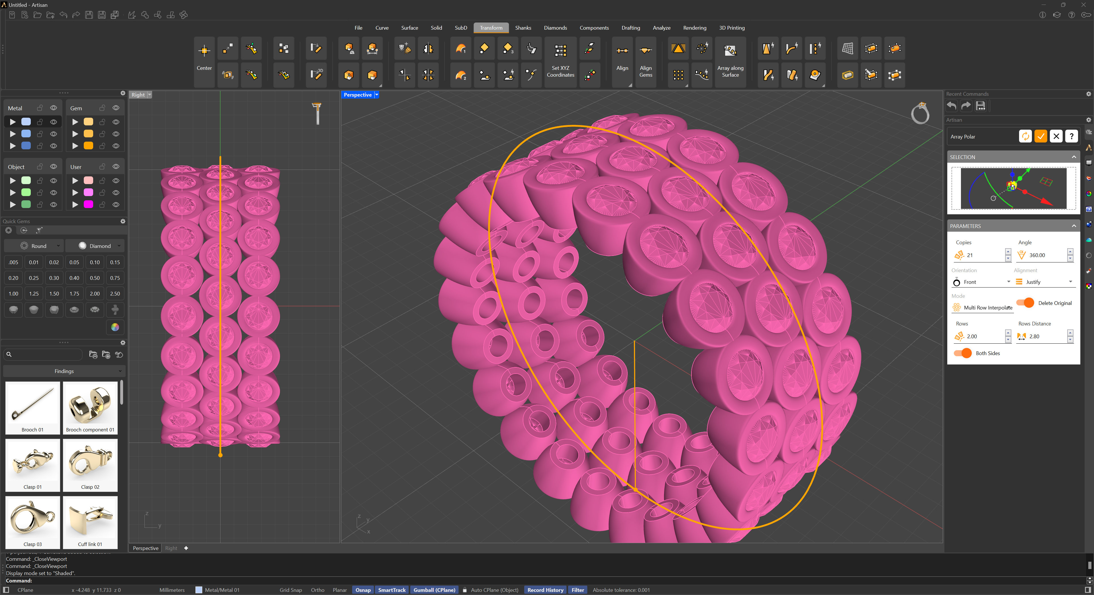Toggle Record History in the status bar
This screenshot has width=1094, height=595.
[545, 590]
